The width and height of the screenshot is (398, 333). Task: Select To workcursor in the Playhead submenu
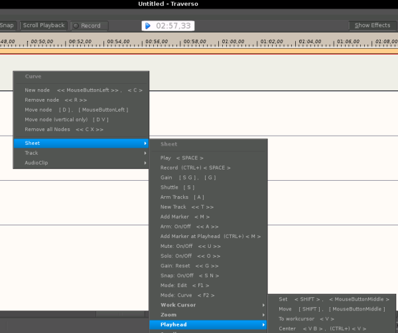332,319
